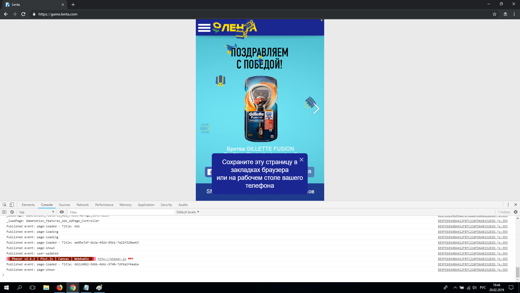Click the Lenta logo in the page header
This screenshot has width=520, height=293.
pyautogui.click(x=235, y=27)
